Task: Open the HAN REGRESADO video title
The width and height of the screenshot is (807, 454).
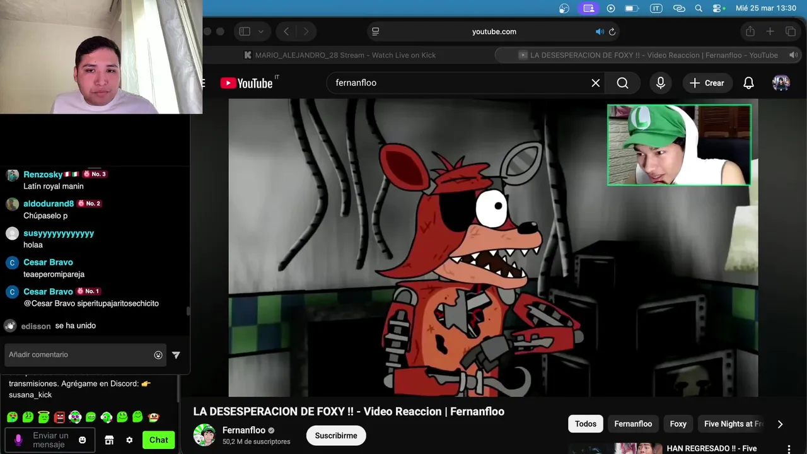Action: 711,448
